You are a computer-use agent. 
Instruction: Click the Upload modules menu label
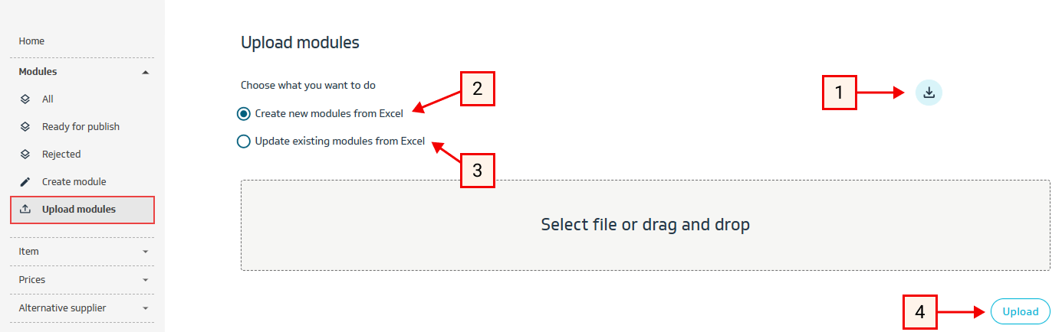pos(79,210)
